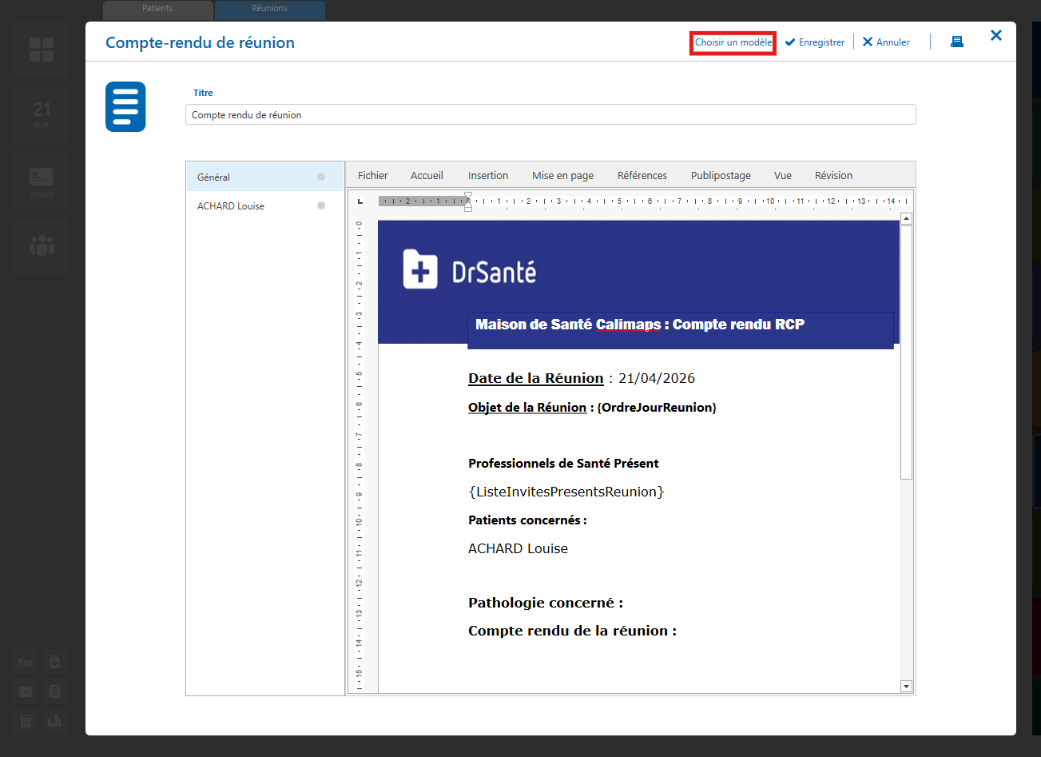Viewport: 1041px width, 757px height.
Task: Click the tab-stop selector at ruler corner
Action: pos(360,201)
